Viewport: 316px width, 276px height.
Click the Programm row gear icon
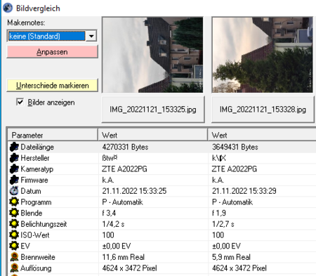pos(14,202)
